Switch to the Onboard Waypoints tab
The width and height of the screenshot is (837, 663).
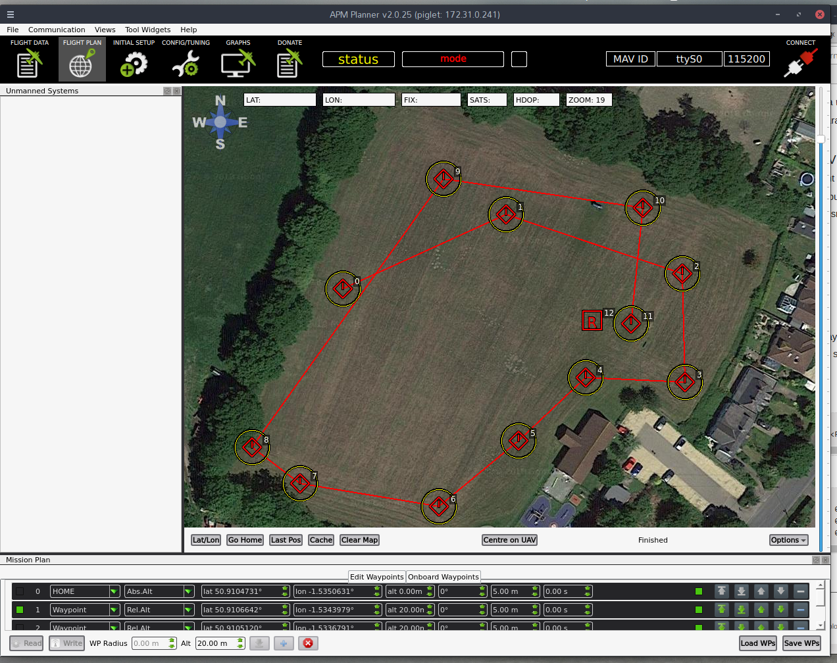(x=444, y=577)
